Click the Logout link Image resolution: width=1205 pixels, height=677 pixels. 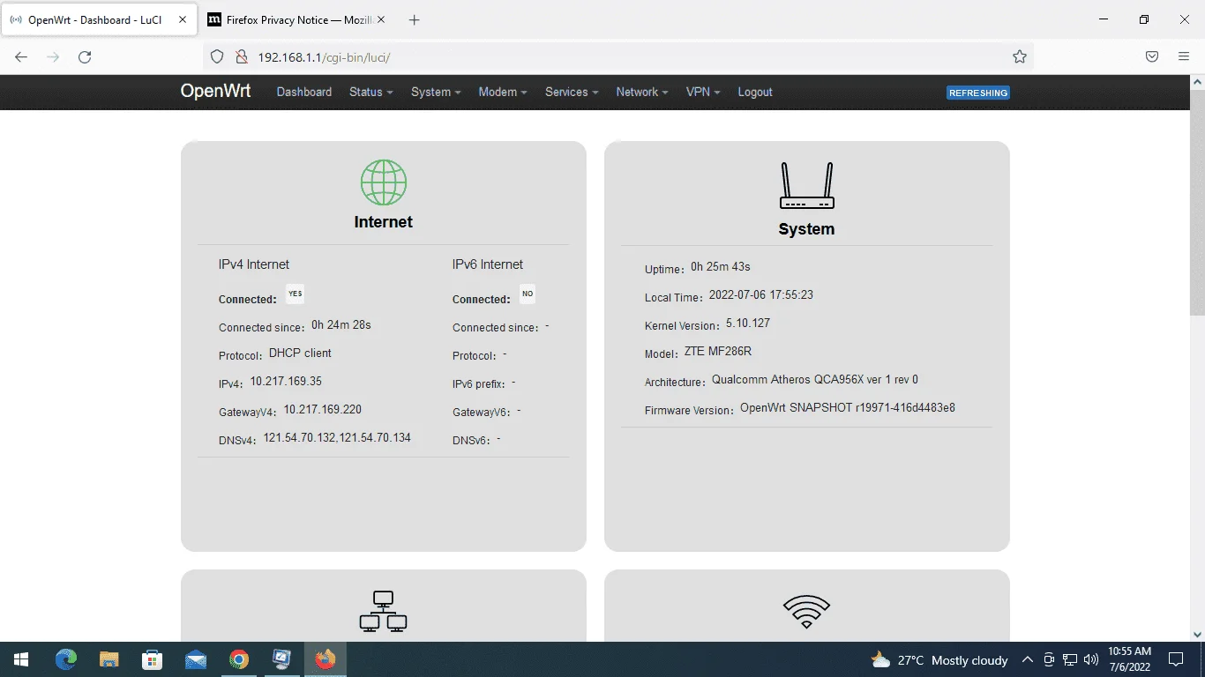coord(755,92)
